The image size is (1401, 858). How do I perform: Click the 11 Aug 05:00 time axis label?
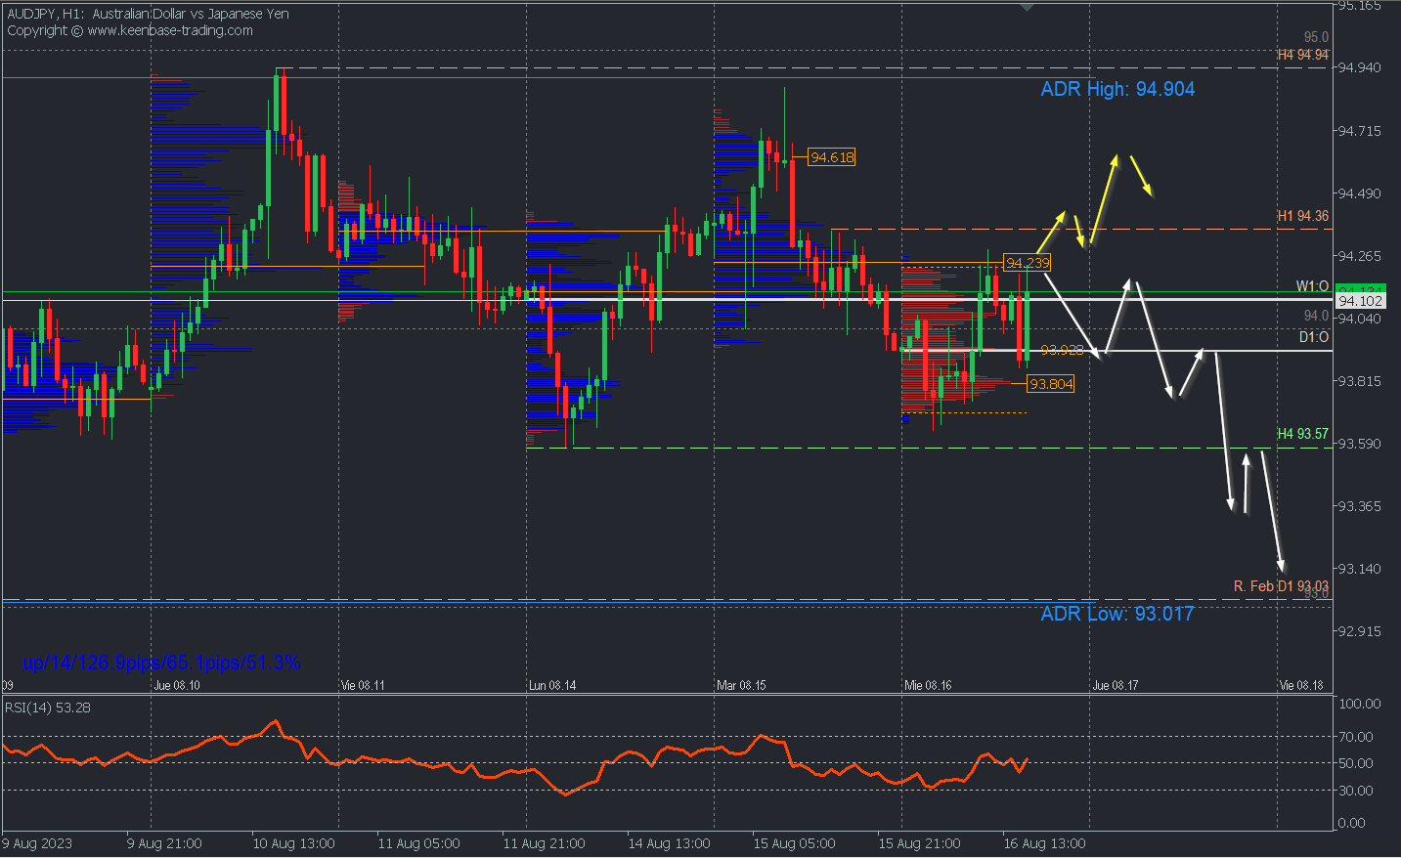[418, 843]
